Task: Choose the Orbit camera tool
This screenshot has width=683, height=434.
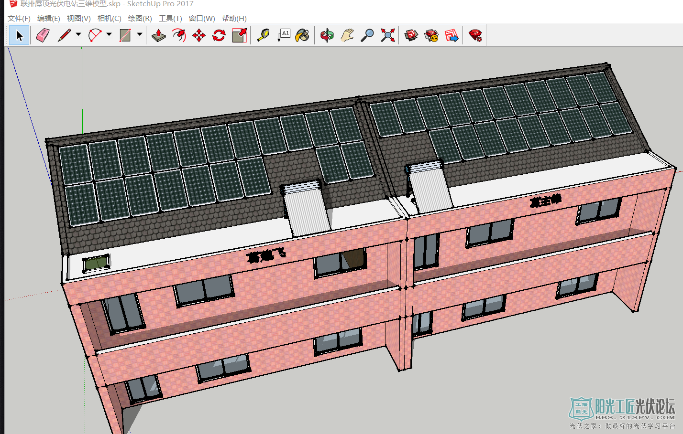Action: (x=327, y=35)
